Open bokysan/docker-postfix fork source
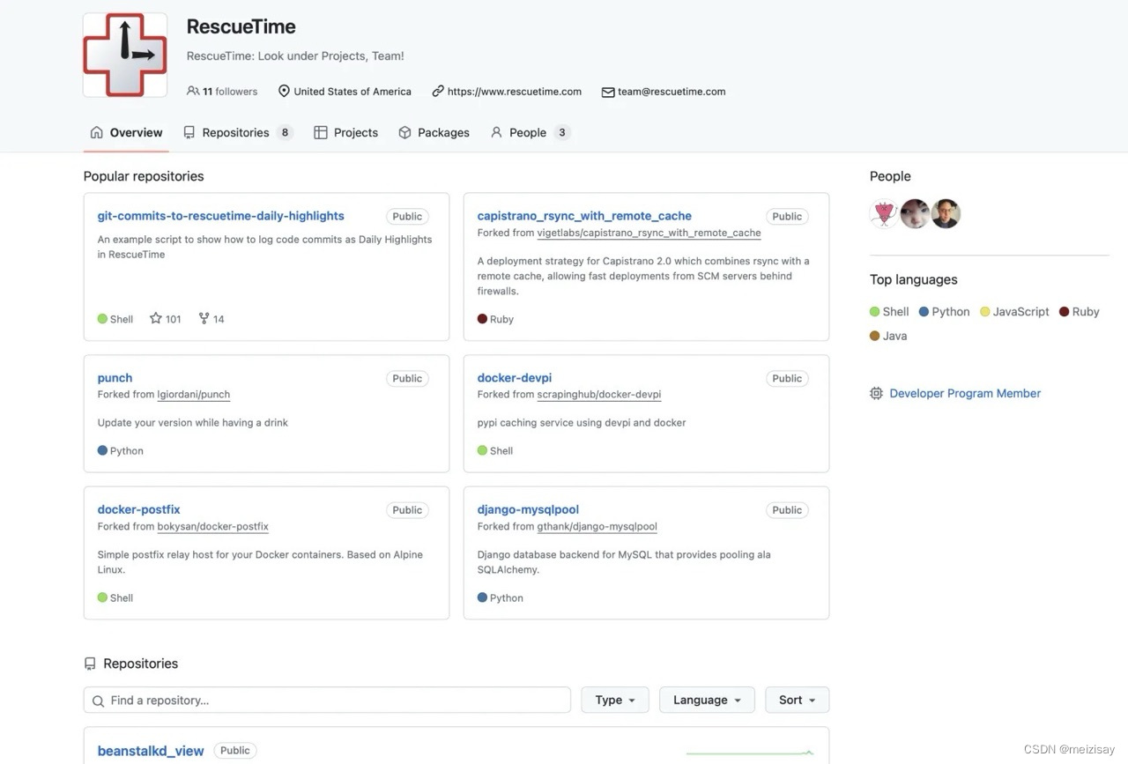 pyautogui.click(x=213, y=526)
